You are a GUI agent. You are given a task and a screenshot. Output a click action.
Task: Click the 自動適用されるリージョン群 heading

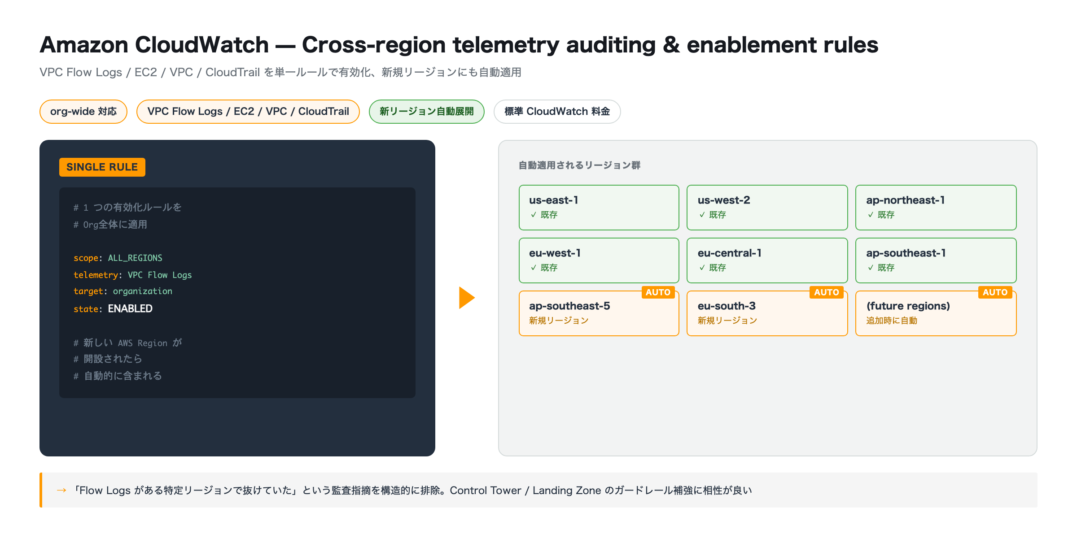[x=579, y=165]
